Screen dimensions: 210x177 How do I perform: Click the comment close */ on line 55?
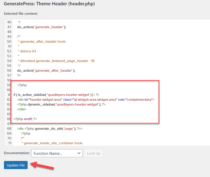pyautogui.click(x=19, y=66)
